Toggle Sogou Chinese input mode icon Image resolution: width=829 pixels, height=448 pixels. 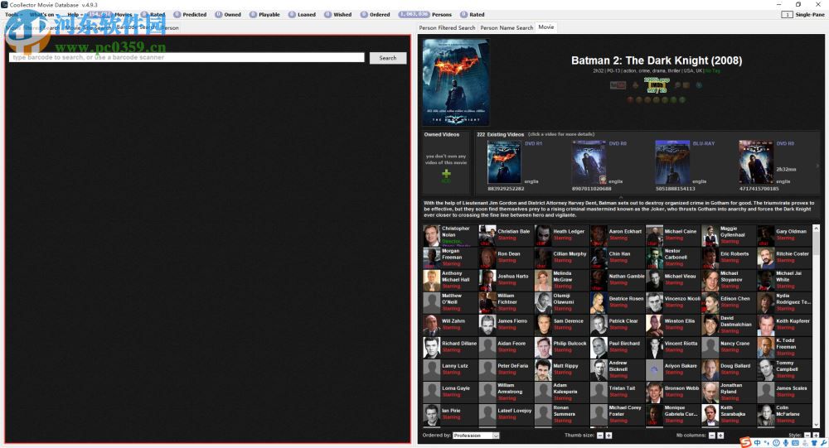758,443
